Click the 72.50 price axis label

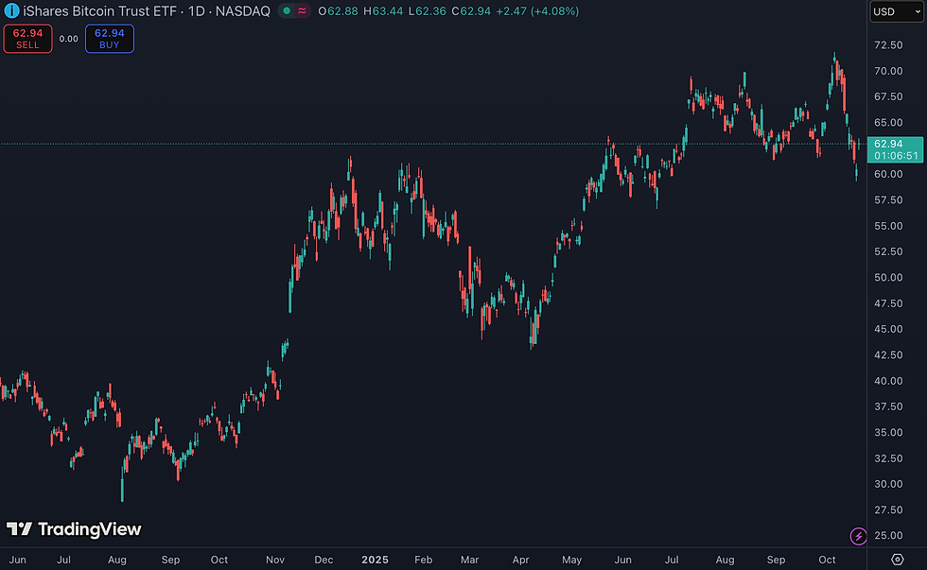click(888, 44)
